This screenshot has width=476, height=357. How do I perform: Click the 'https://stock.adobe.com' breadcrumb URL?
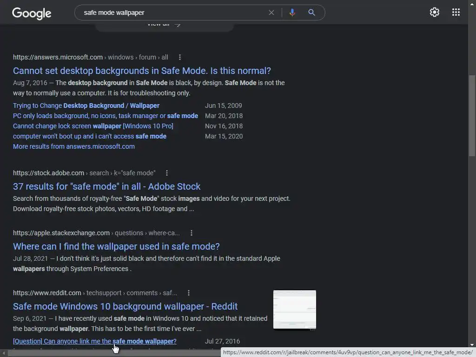tap(48, 173)
